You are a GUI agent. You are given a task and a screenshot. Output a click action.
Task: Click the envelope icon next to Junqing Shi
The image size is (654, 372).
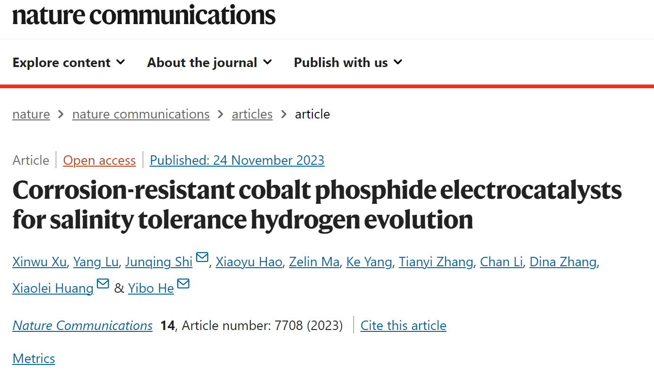pos(202,257)
